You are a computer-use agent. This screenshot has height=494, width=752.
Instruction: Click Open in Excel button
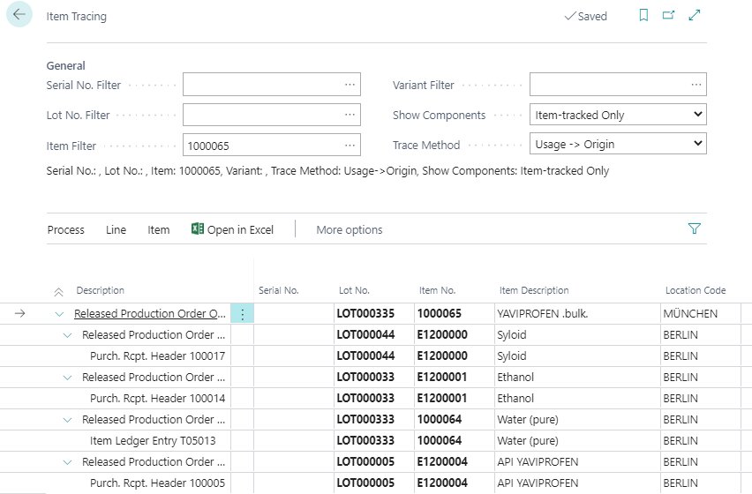[x=232, y=229]
